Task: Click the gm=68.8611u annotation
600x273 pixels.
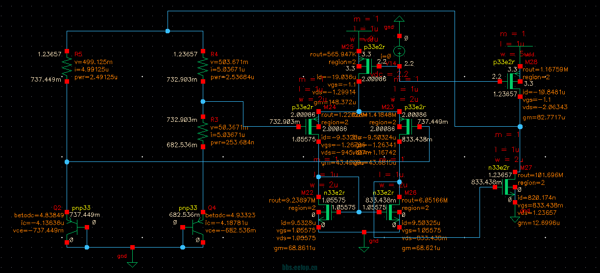Action: click(x=294, y=249)
